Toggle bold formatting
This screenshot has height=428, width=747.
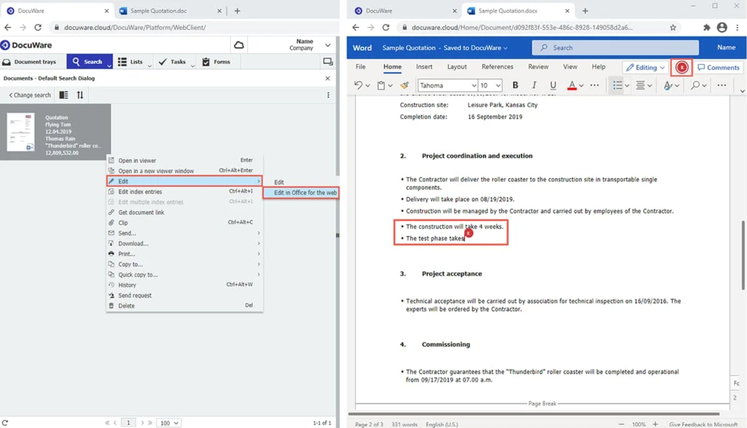[x=515, y=85]
